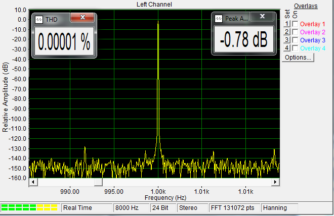The width and height of the screenshot is (334, 216).
Task: Click the Frequency (Hz) axis label
Action: (x=165, y=198)
